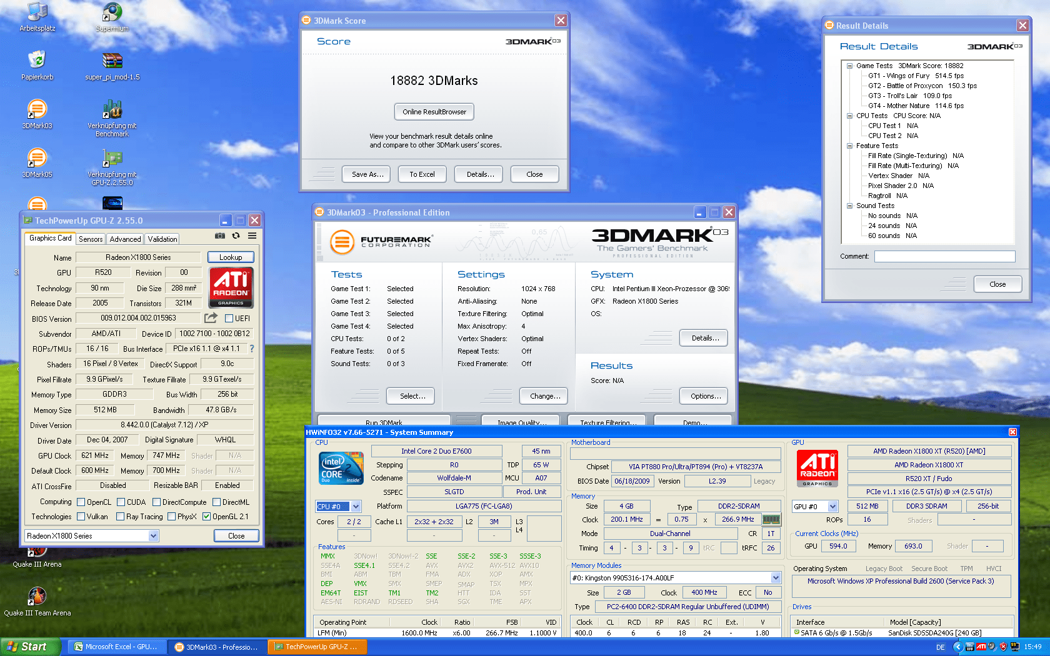Click the memory module chip icon in HWiNFO
The height and width of the screenshot is (656, 1050).
point(771,519)
